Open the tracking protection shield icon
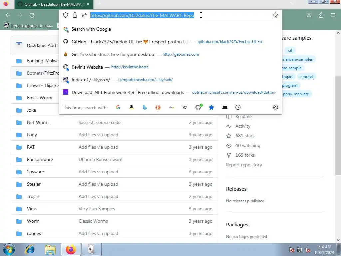Screen dimensions: 341x256 [x=66, y=15]
